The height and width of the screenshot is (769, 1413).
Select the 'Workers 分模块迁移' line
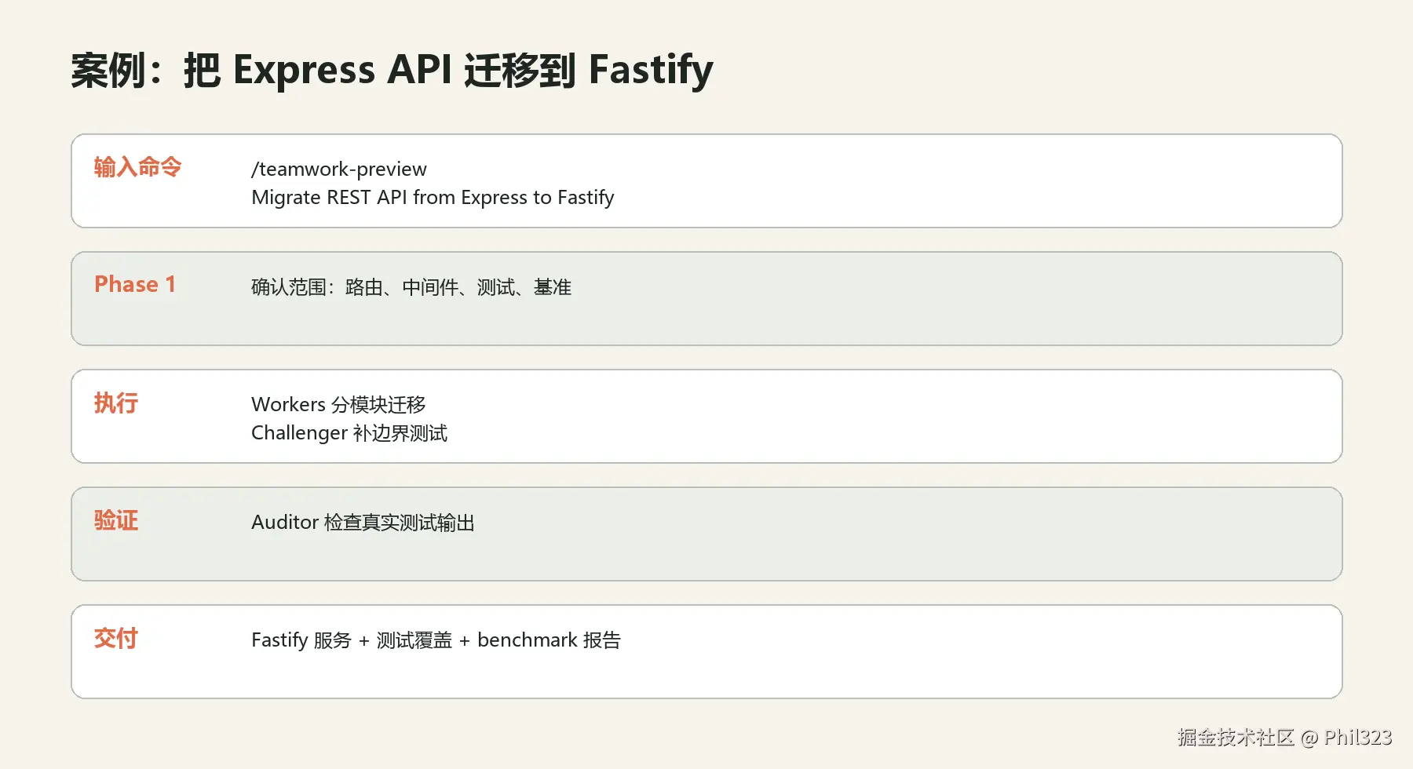click(338, 404)
